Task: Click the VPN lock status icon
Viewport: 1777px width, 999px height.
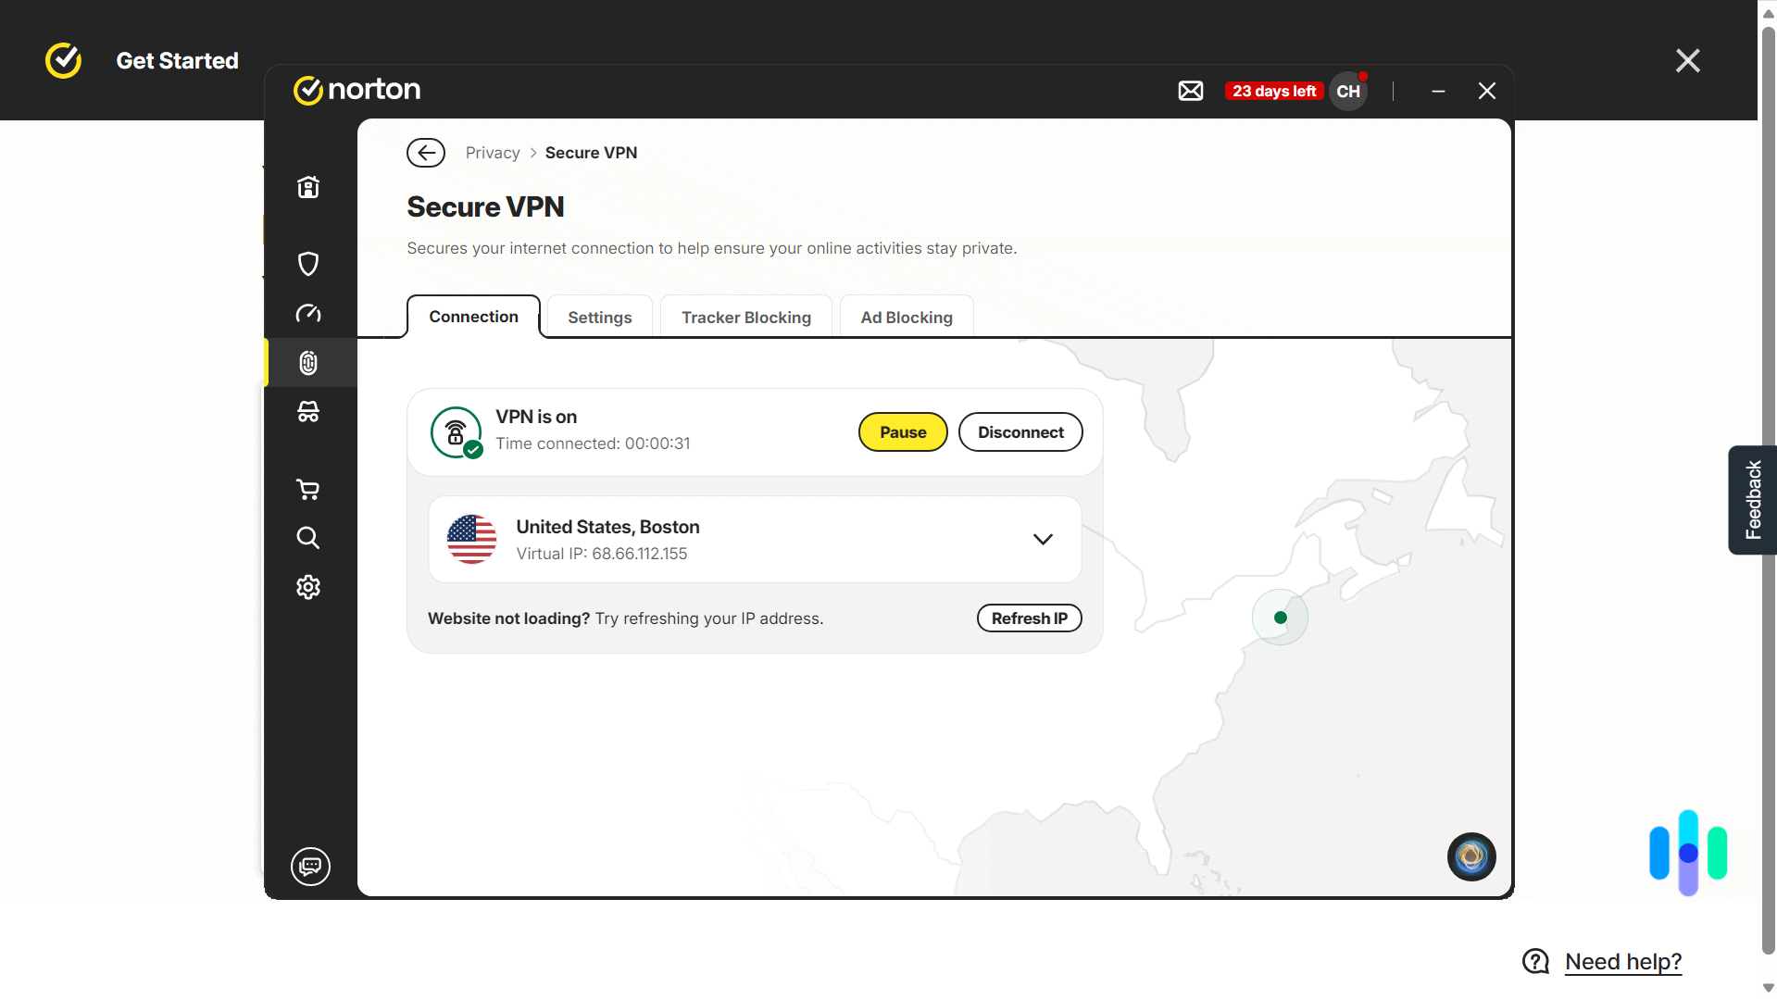Action: point(457,432)
